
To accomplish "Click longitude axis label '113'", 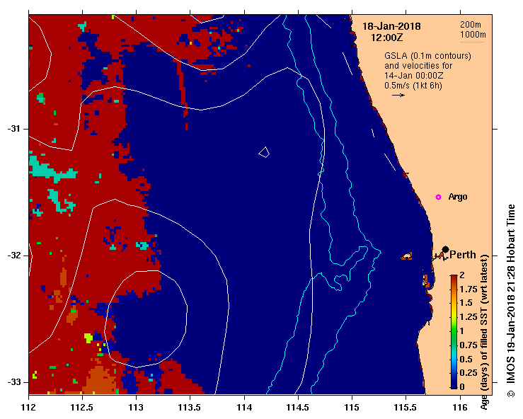I will (x=137, y=408).
